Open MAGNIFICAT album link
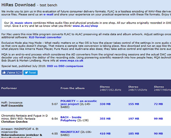 click(70, 132)
